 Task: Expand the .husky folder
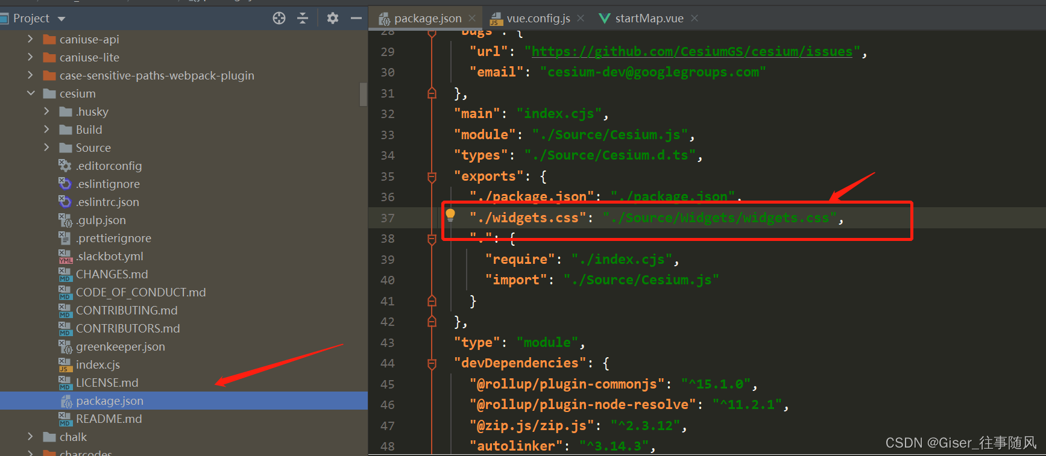click(x=46, y=111)
